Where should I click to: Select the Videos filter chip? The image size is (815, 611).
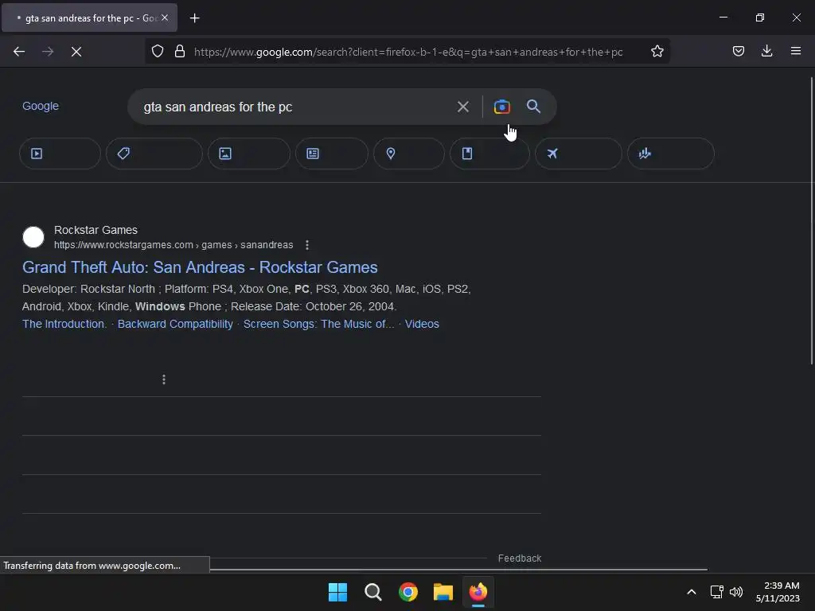coord(60,154)
